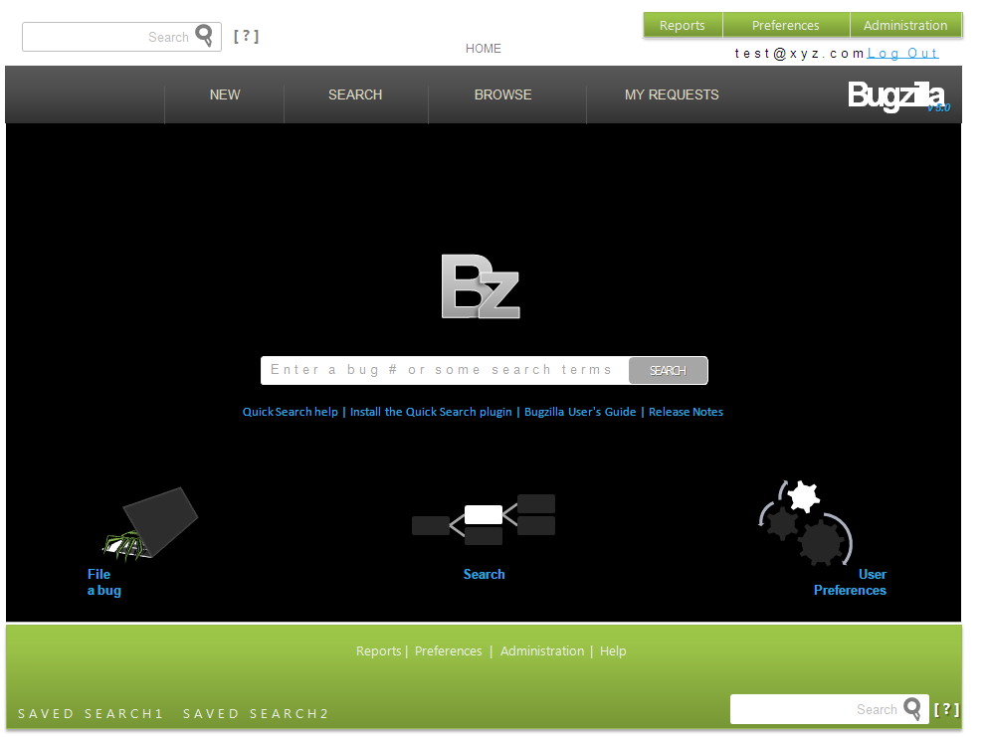986x737 pixels.
Task: Click the Bugzilla logo in the navigation bar
Action: (898, 95)
